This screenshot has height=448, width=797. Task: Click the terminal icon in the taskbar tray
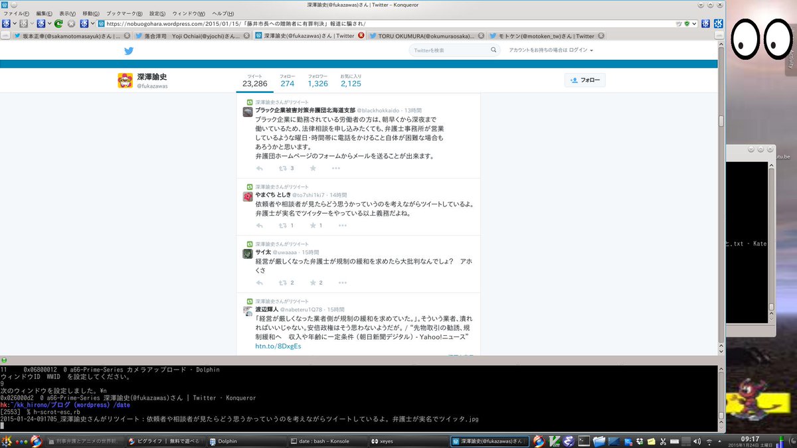pos(584,440)
